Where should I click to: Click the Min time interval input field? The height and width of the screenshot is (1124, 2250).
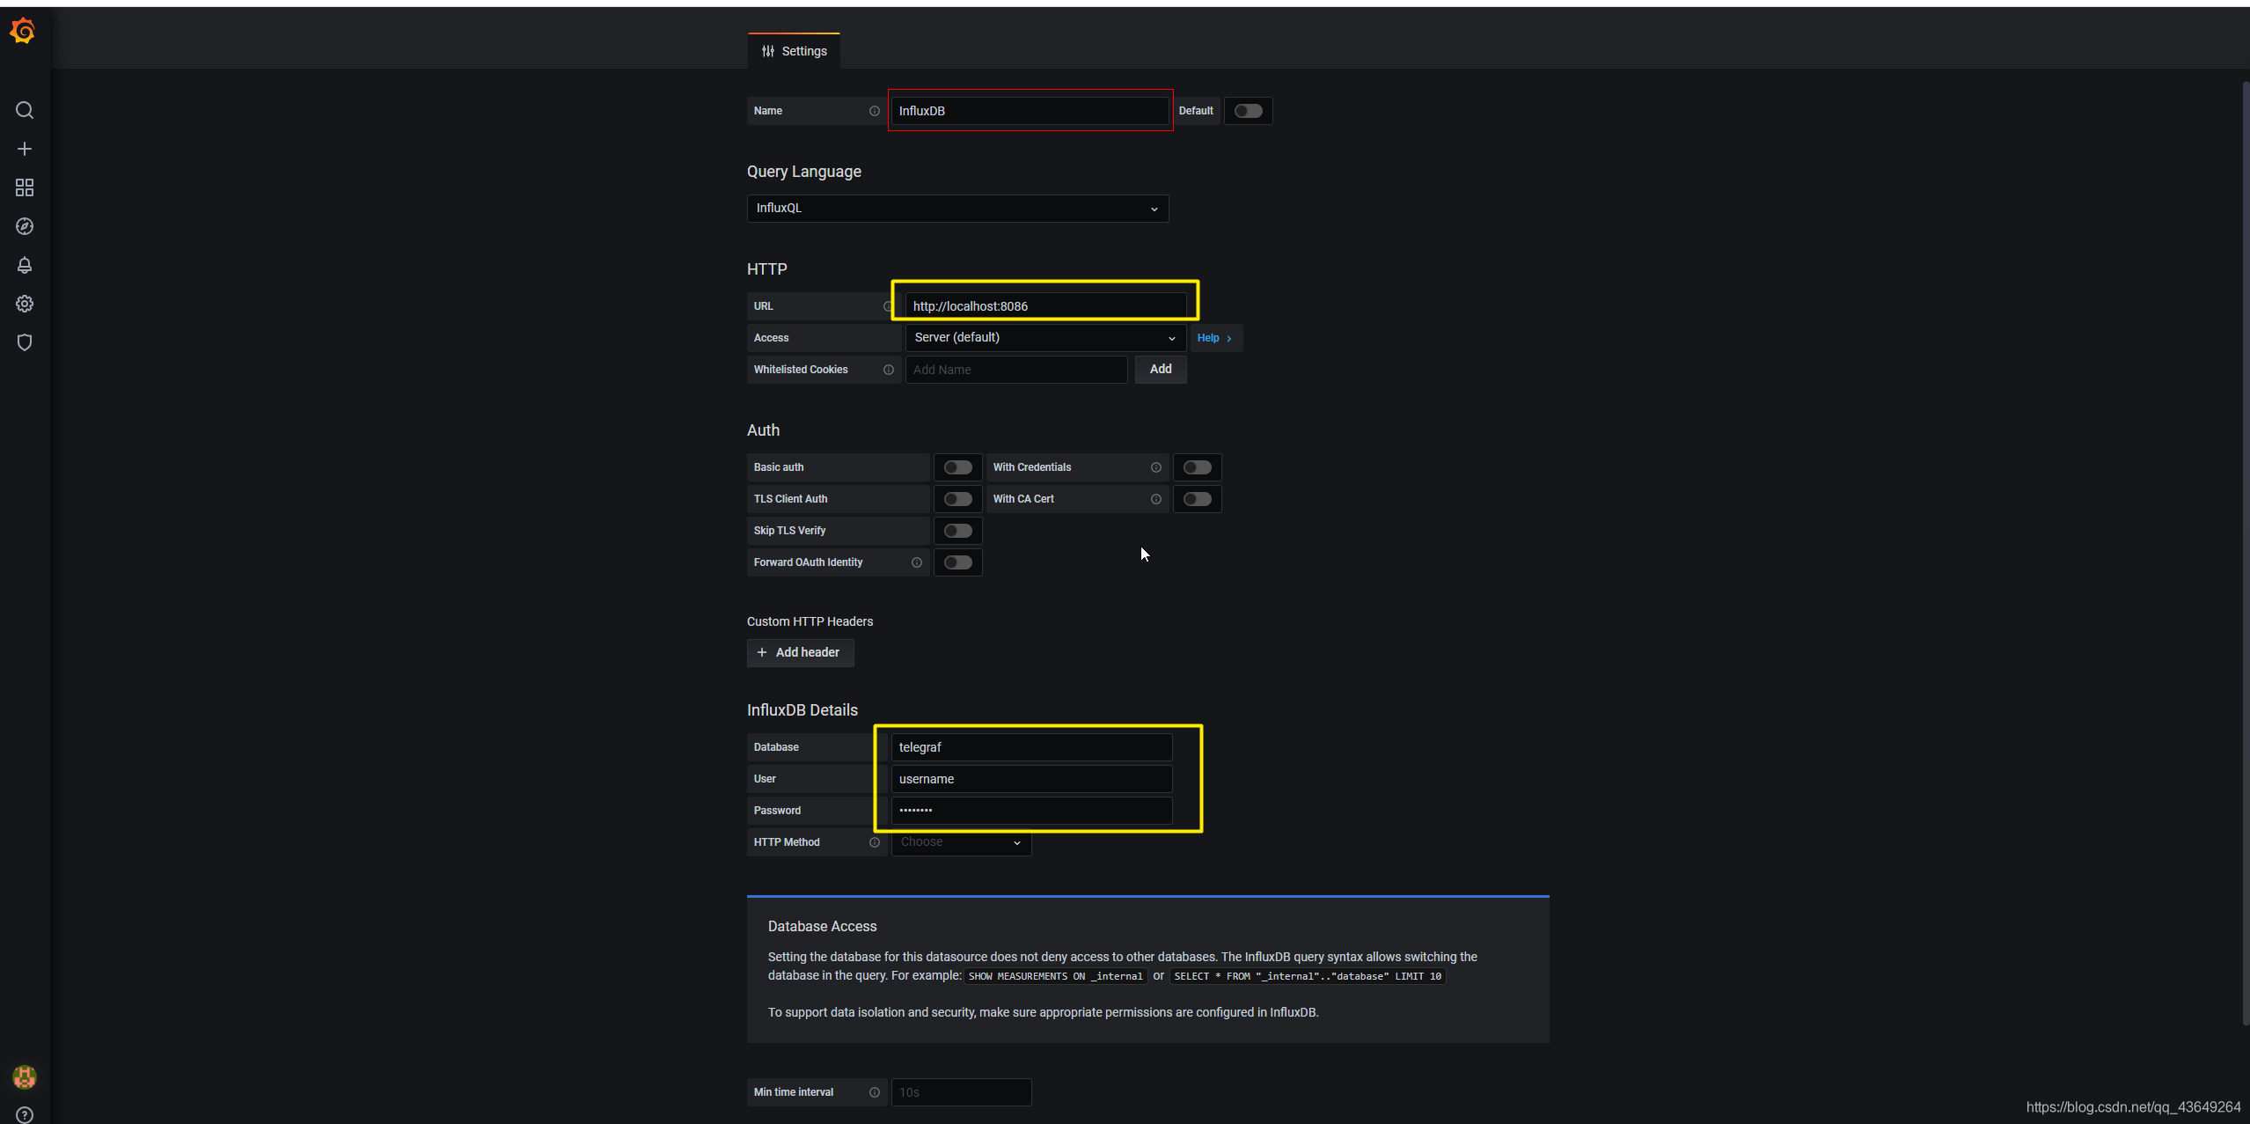(x=961, y=1092)
